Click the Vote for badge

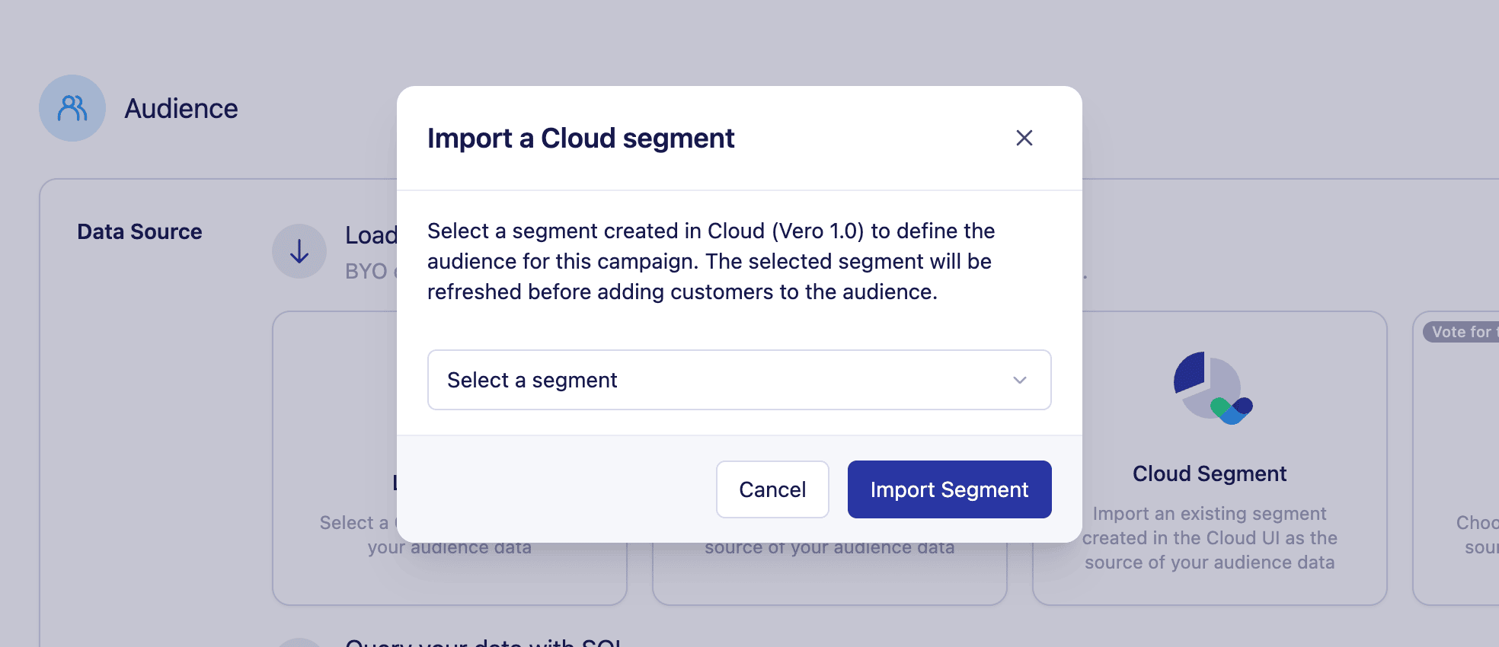(1461, 332)
